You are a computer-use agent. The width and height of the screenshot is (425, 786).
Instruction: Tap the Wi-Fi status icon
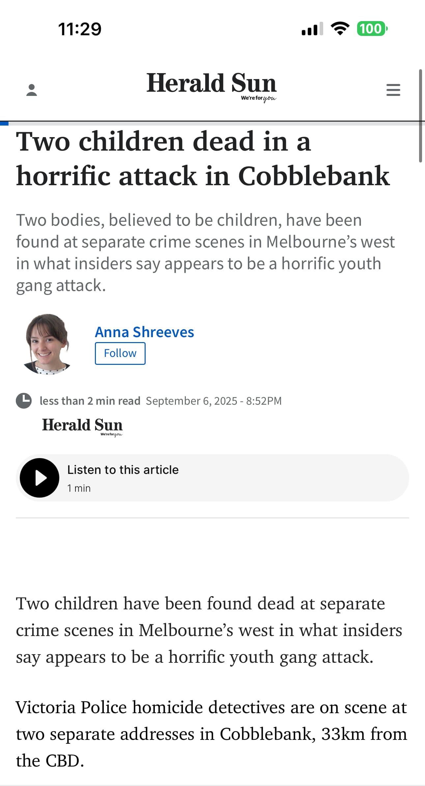click(x=340, y=29)
